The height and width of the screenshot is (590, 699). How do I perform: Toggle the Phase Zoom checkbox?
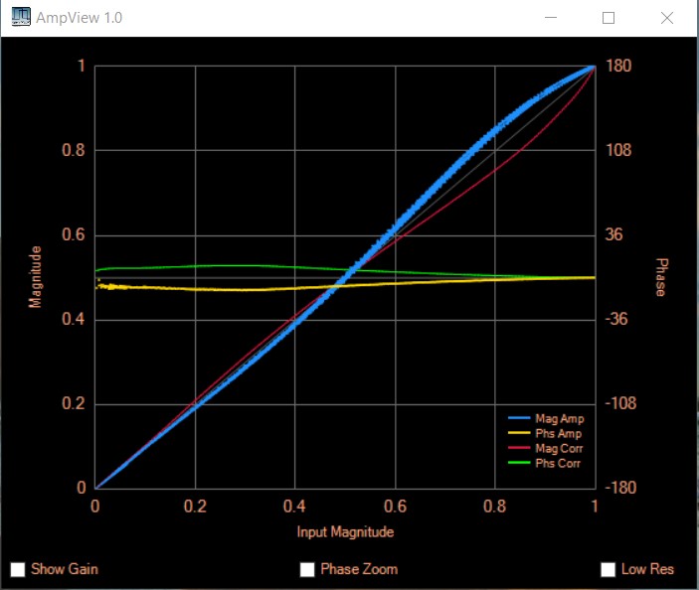[307, 569]
